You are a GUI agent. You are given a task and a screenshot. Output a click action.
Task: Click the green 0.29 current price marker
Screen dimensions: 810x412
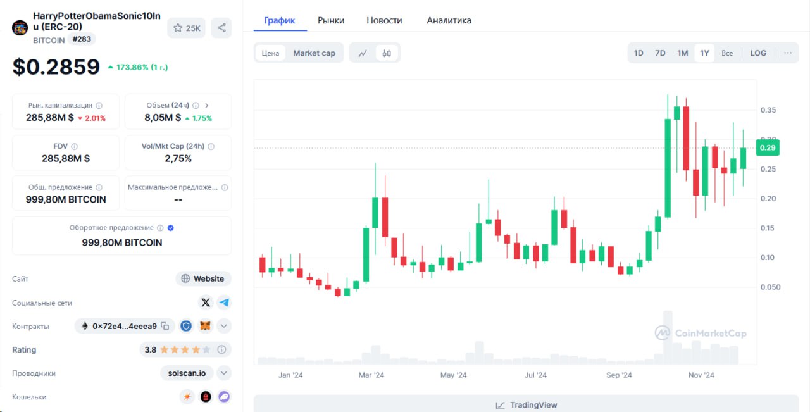pyautogui.click(x=767, y=147)
